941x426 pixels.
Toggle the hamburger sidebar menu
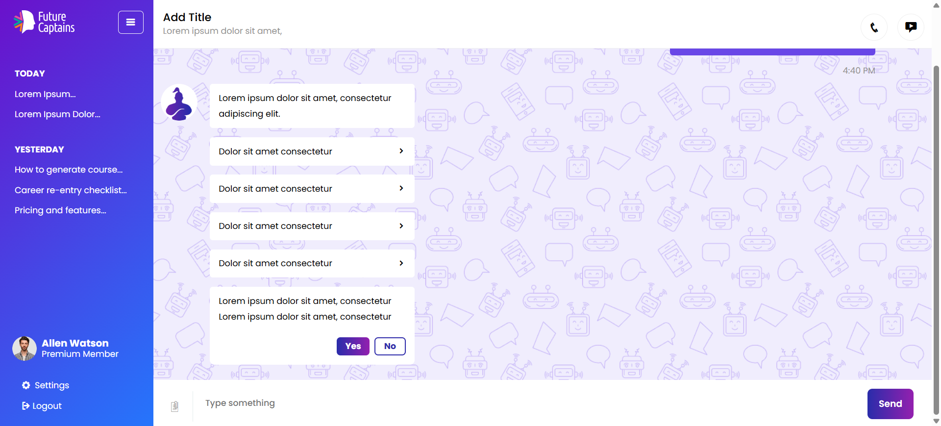tap(131, 22)
